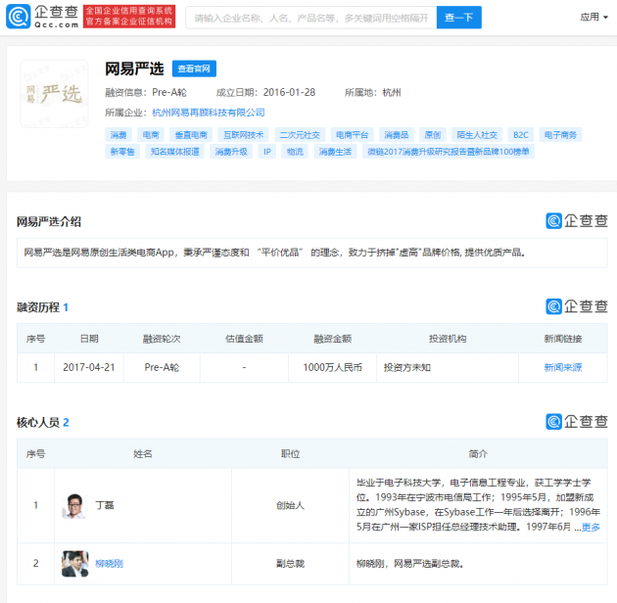This screenshot has width=617, height=603.
Task: Select the 消费升级 tag
Action: pos(231,152)
